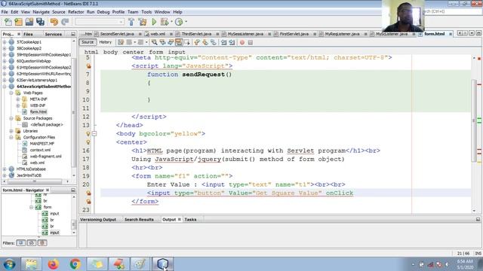The image size is (483, 271).
Task: Run the project with green arrow
Action: point(154,22)
